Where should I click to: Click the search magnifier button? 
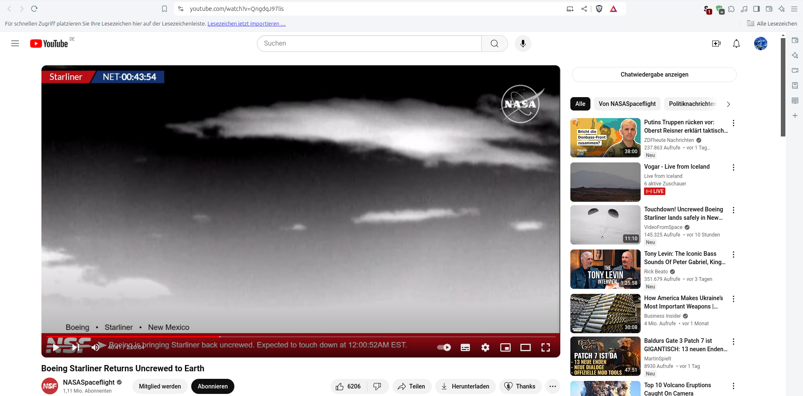click(x=495, y=44)
